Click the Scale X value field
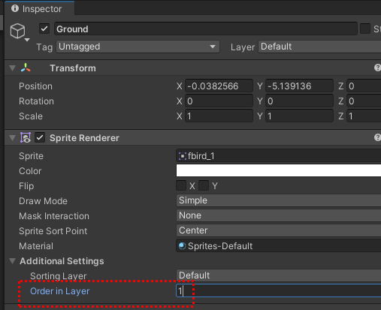The image size is (381, 310). (x=219, y=116)
